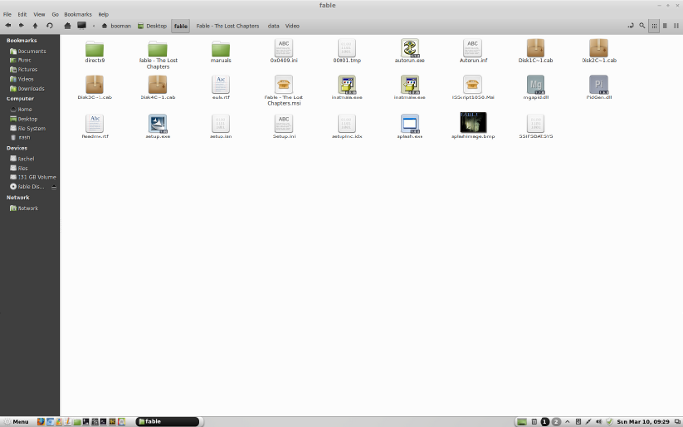Open the Rachel device in the sidebar
The width and height of the screenshot is (683, 427).
22,159
